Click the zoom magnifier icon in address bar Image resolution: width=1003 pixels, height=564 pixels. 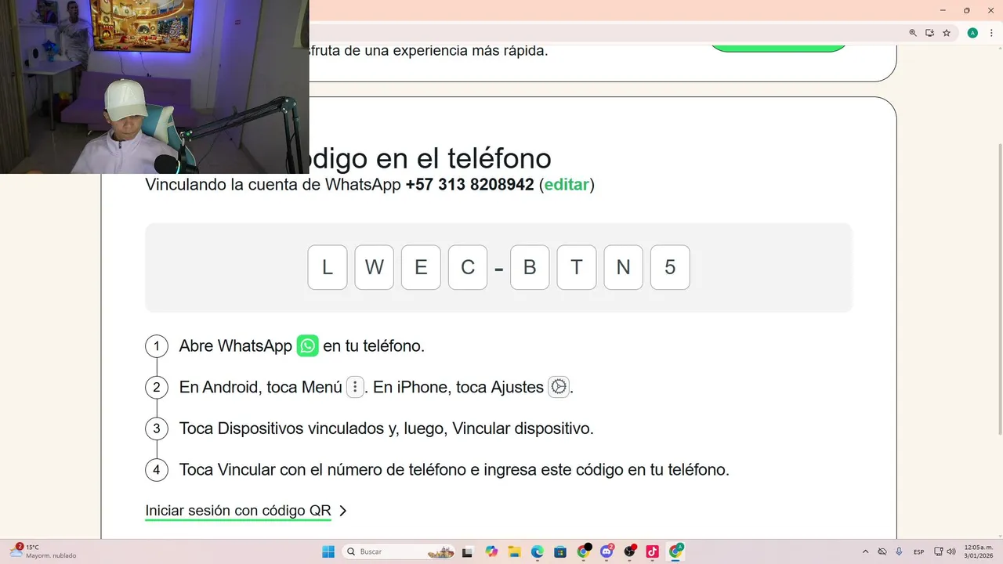(913, 33)
